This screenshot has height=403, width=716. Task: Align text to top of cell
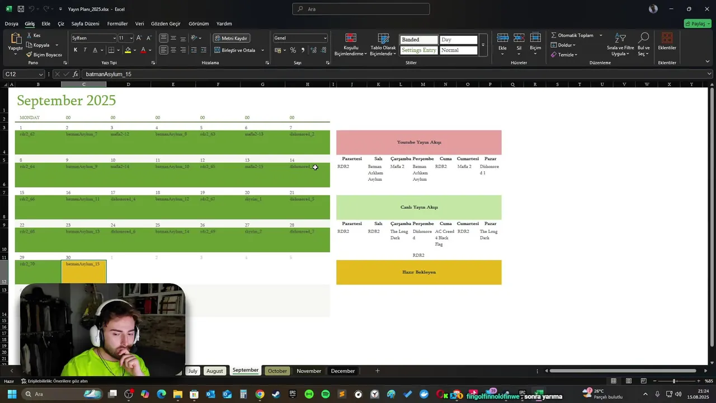[164, 38]
